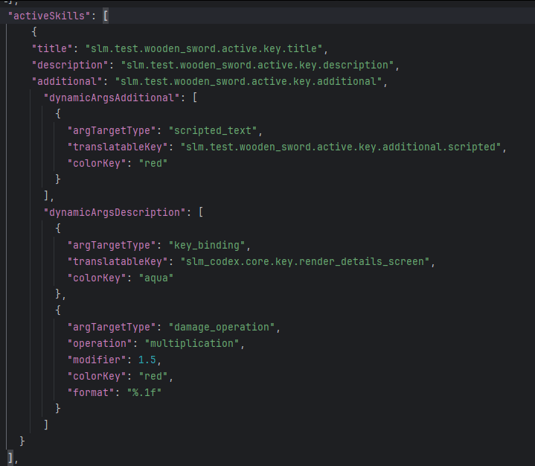535x466 pixels.
Task: Click the "operation" property key
Action: tap(99, 343)
